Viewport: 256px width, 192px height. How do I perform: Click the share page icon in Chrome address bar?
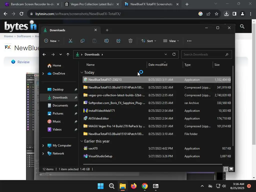pyautogui.click(x=208, y=14)
